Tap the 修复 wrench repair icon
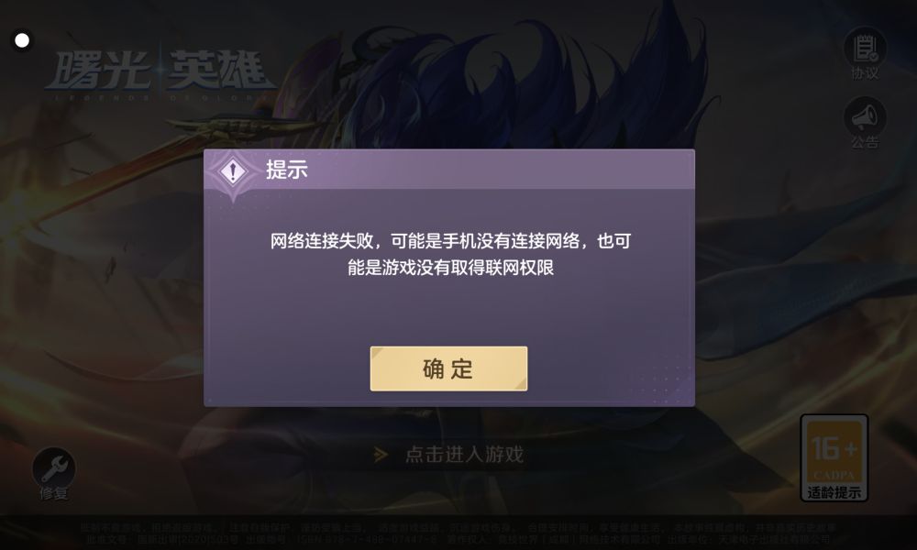This screenshot has height=550, width=917. [54, 467]
